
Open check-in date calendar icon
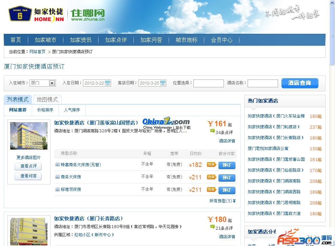pos(108,83)
